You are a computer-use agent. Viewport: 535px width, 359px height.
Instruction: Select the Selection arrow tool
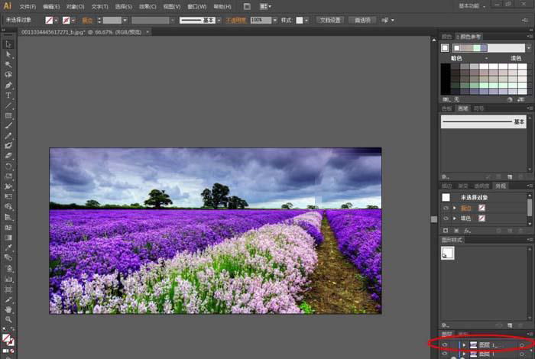tap(8, 45)
